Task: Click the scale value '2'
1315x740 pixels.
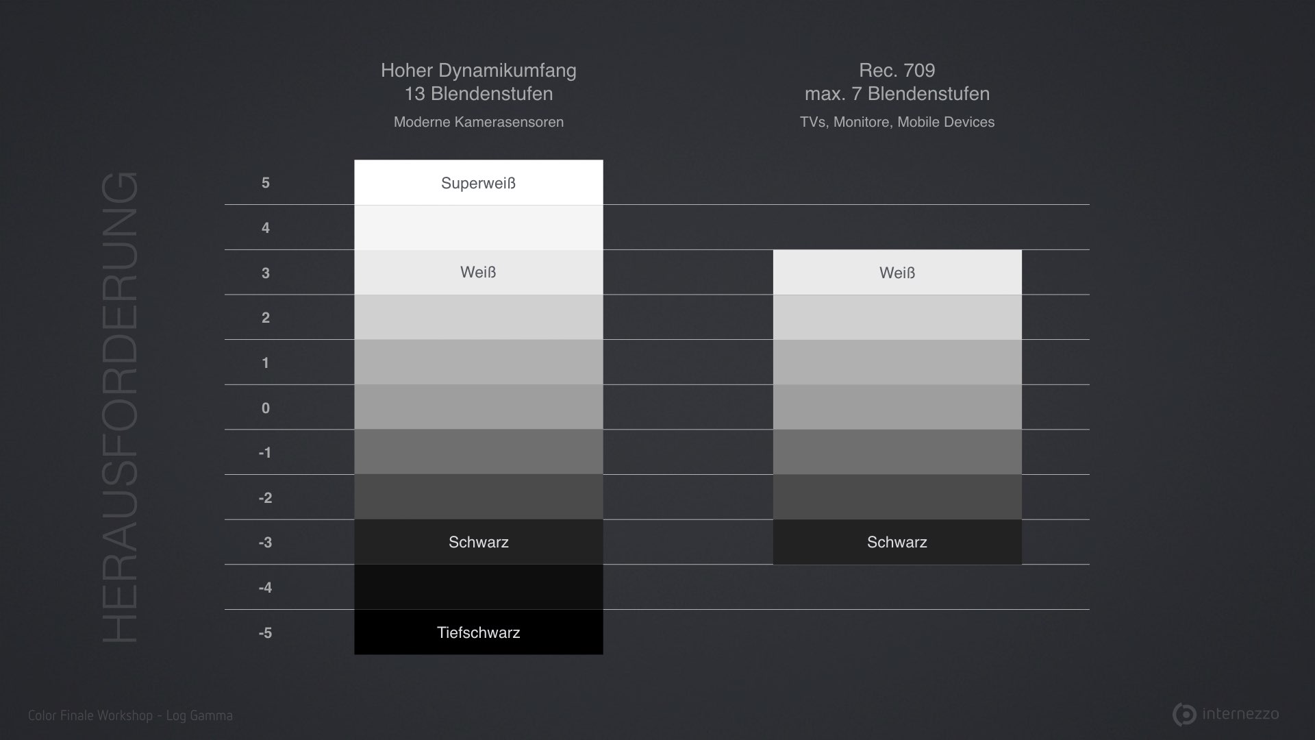Action: point(266,317)
